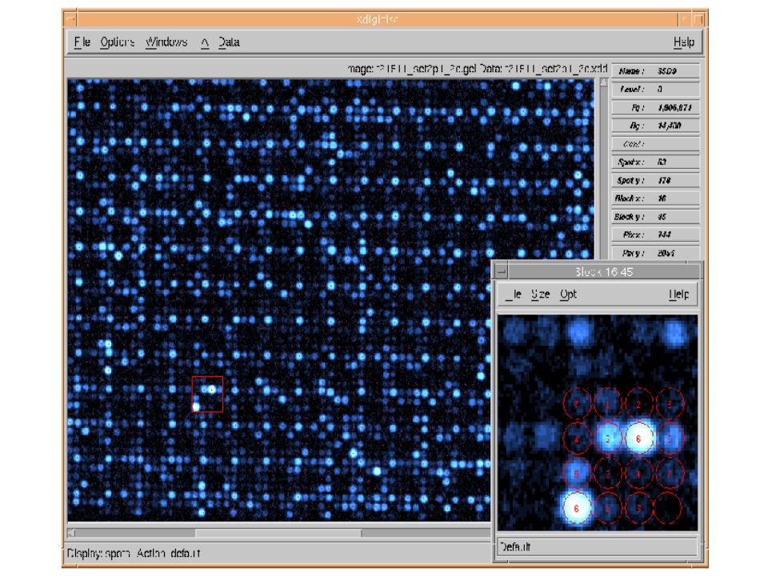Open the Options menu

(117, 42)
